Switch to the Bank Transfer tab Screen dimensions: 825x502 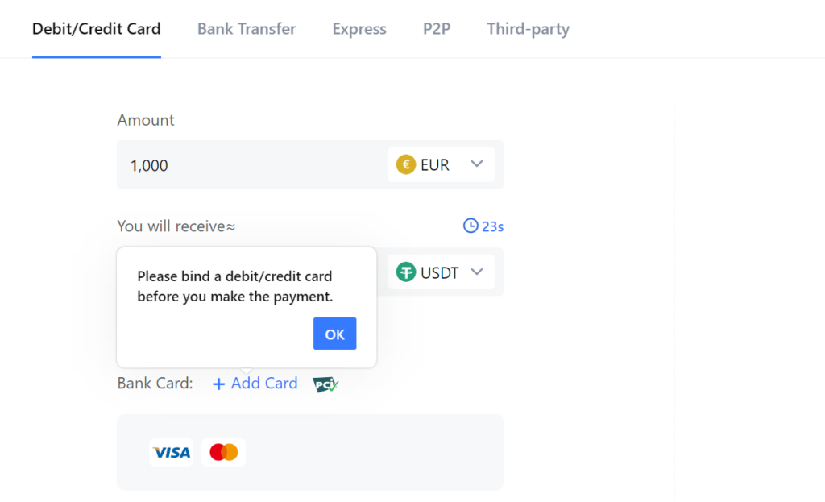[x=246, y=28]
